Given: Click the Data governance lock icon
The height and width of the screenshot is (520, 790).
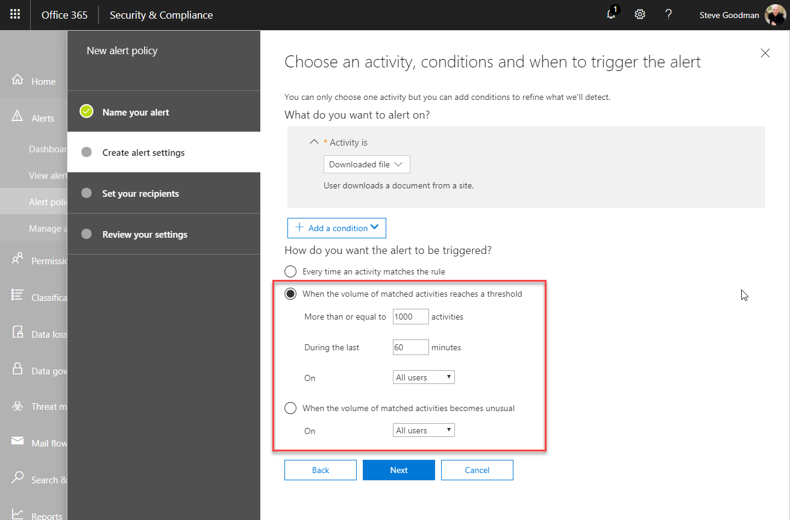Looking at the screenshot, I should (17, 370).
